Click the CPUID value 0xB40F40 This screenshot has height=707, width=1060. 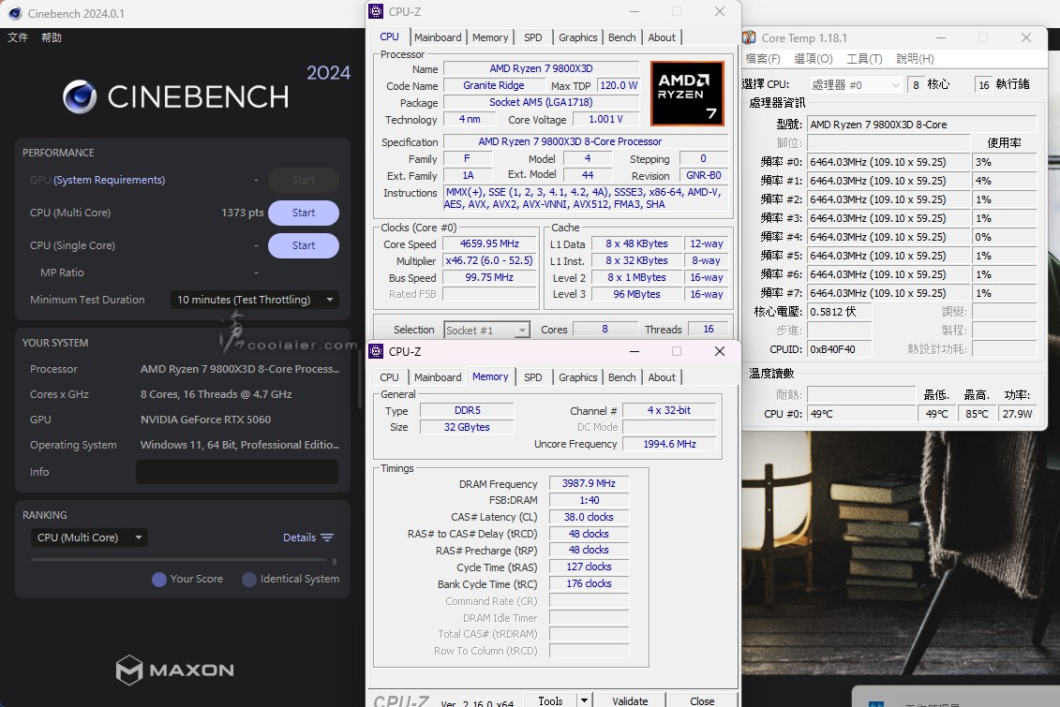(839, 349)
